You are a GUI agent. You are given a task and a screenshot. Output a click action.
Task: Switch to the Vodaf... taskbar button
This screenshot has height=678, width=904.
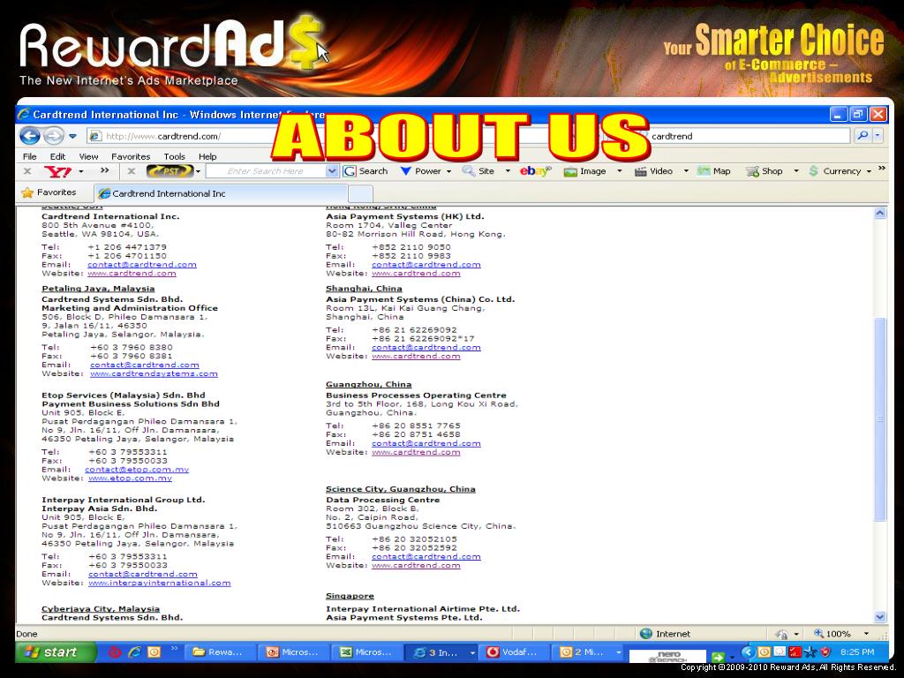click(513, 652)
